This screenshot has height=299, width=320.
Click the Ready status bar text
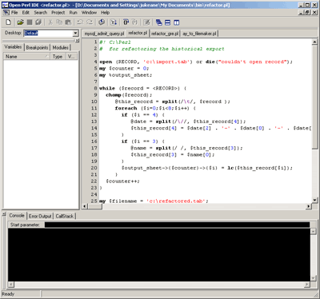coord(8,294)
